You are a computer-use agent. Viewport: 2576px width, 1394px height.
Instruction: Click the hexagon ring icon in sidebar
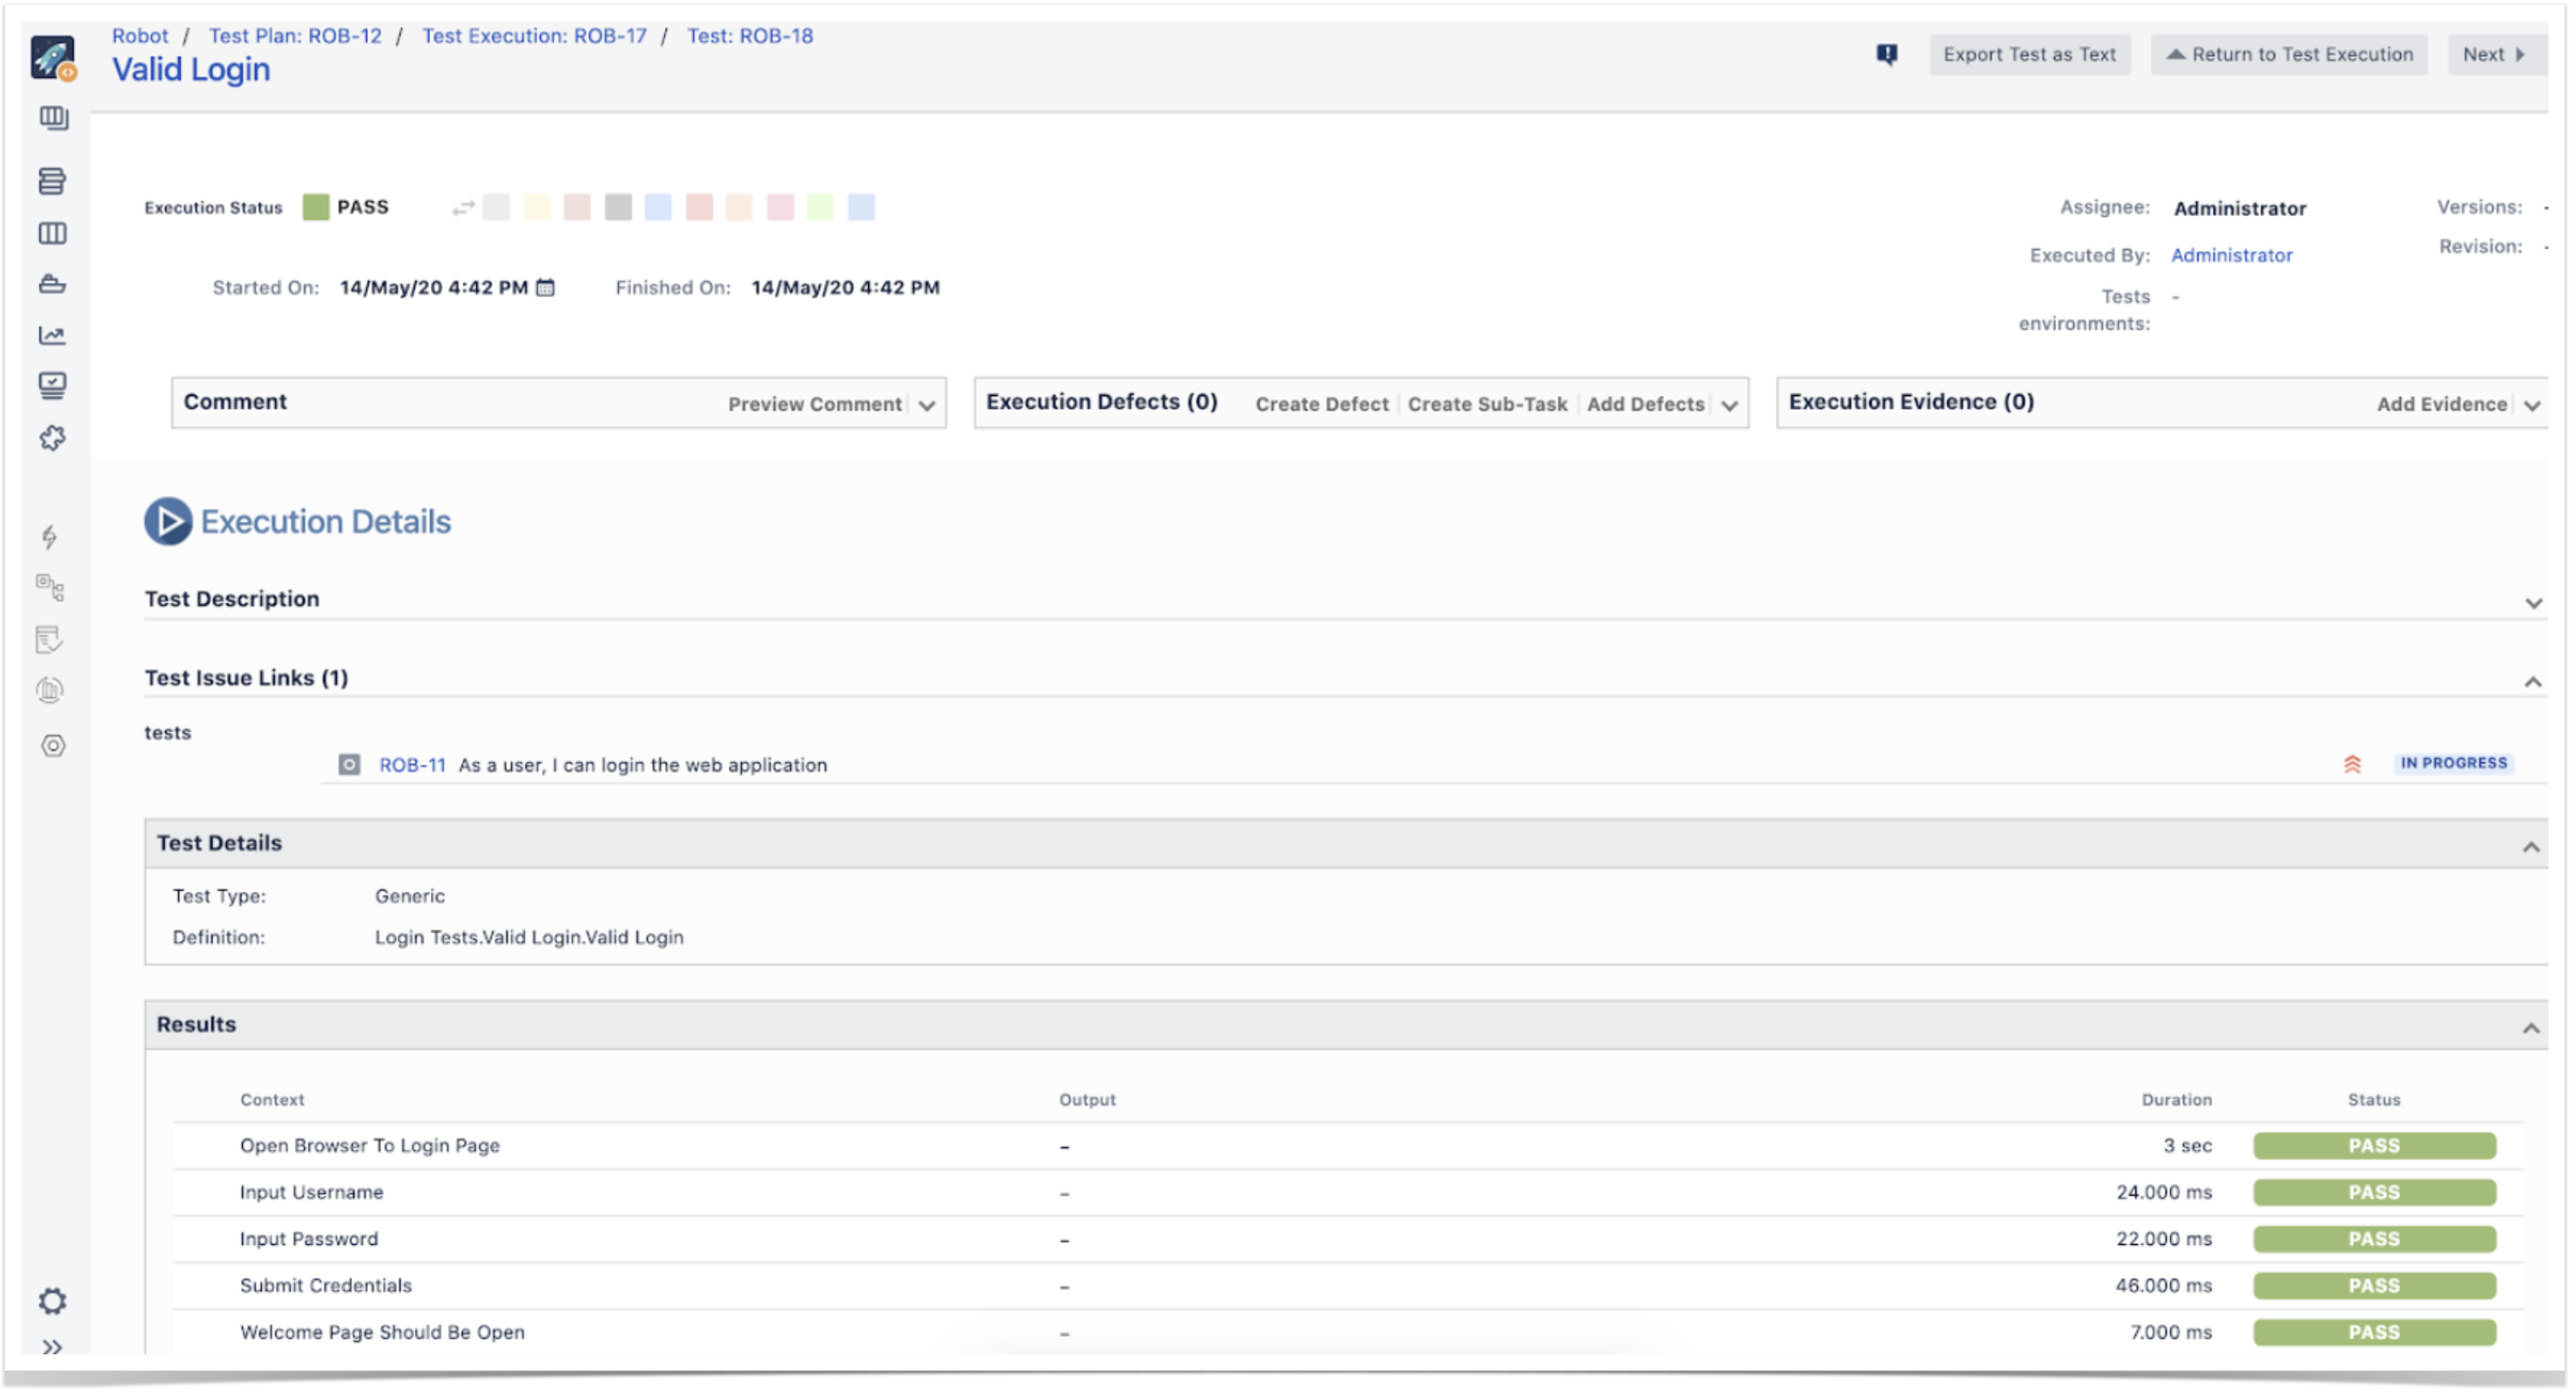53,747
